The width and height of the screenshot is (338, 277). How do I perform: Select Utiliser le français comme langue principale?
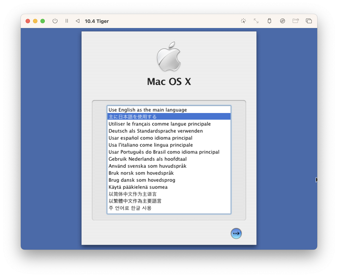click(x=169, y=124)
